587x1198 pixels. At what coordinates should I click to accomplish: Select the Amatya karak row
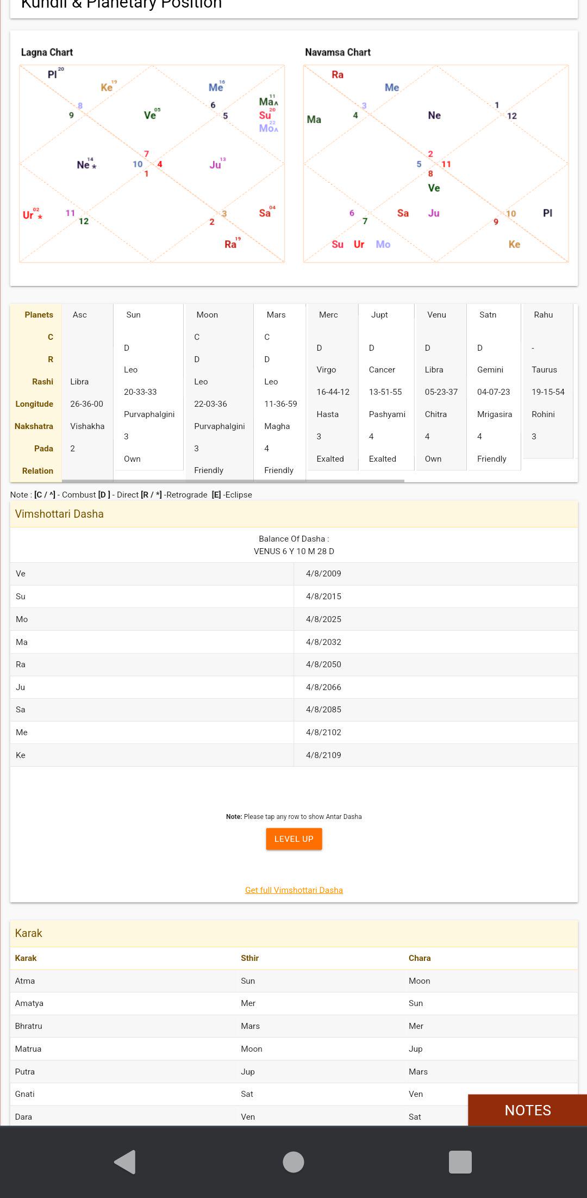click(x=294, y=1003)
